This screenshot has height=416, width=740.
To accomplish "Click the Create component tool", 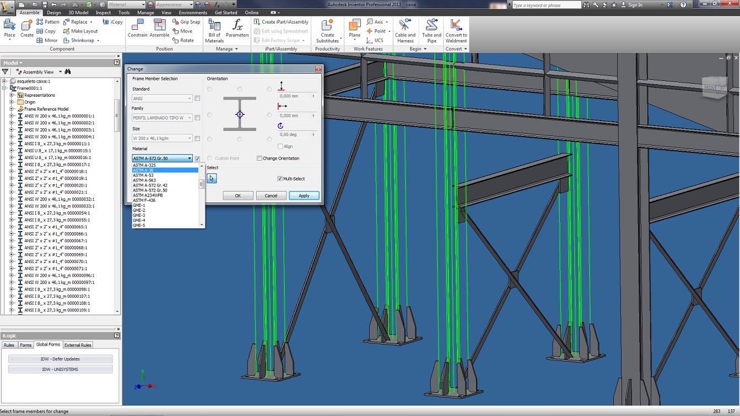I will click(27, 29).
